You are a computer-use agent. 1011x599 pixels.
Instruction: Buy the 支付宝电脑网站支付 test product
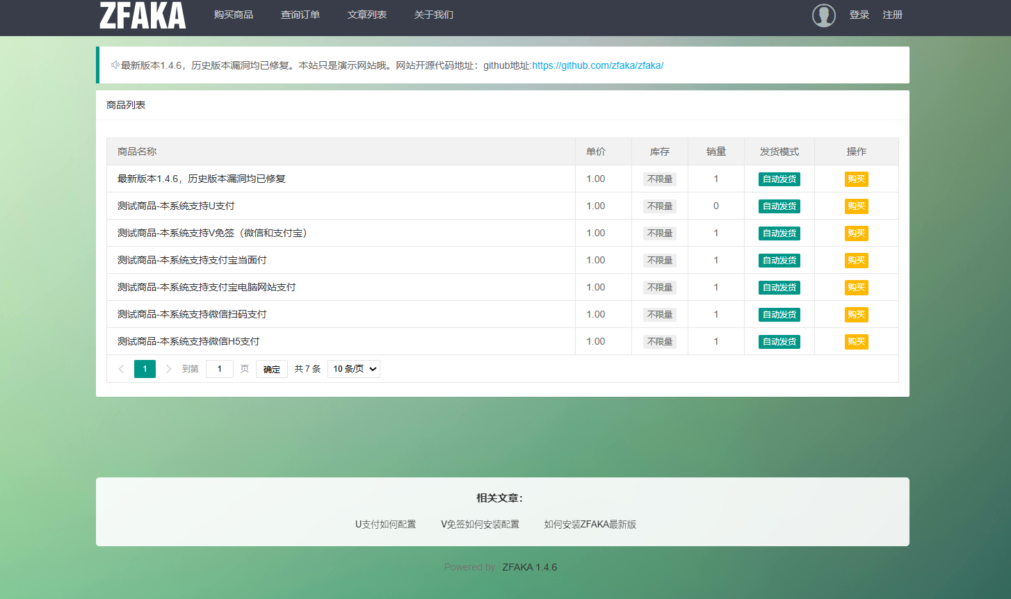(857, 288)
